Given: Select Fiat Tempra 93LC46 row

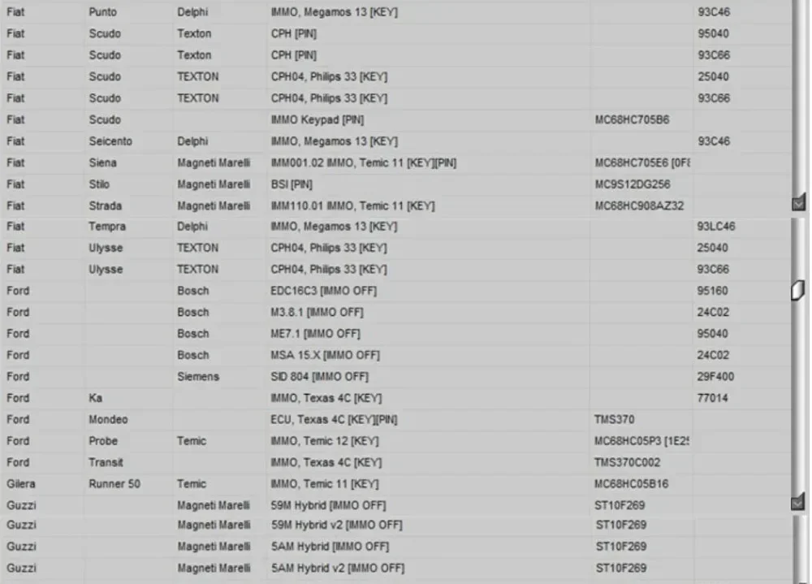Looking at the screenshot, I should pos(395,227).
